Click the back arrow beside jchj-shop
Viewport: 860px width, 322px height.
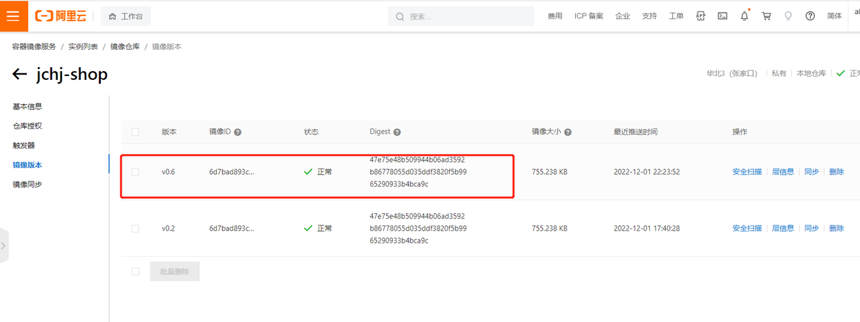19,75
